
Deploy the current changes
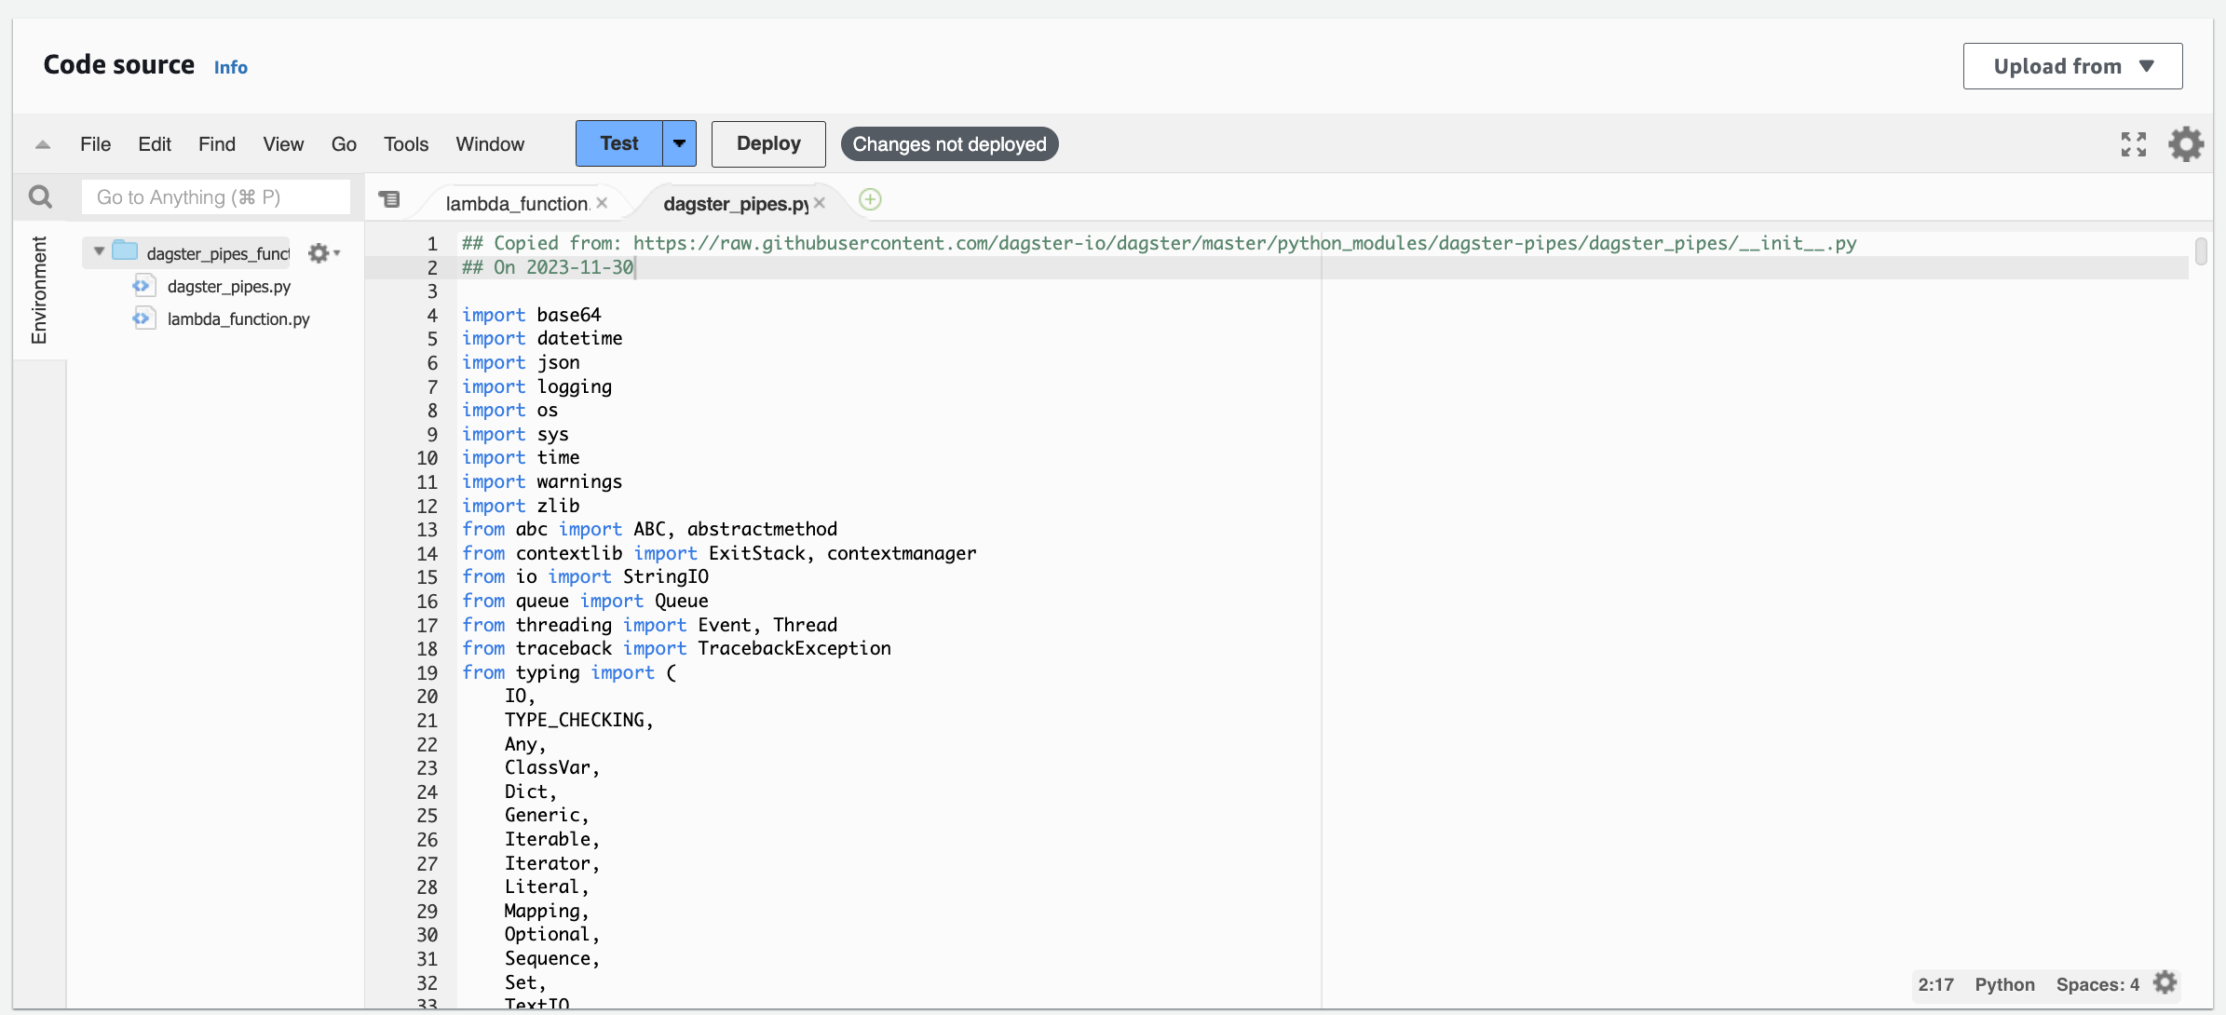click(x=767, y=143)
